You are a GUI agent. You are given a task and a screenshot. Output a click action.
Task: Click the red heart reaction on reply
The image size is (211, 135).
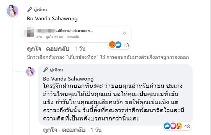173,126
